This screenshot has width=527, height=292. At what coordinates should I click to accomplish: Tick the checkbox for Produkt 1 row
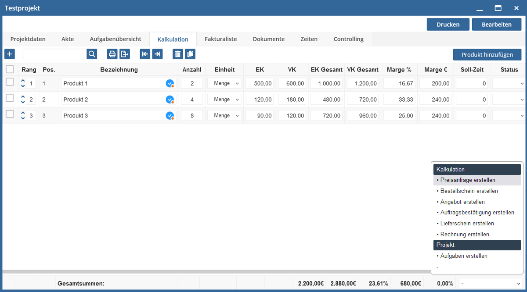click(10, 82)
